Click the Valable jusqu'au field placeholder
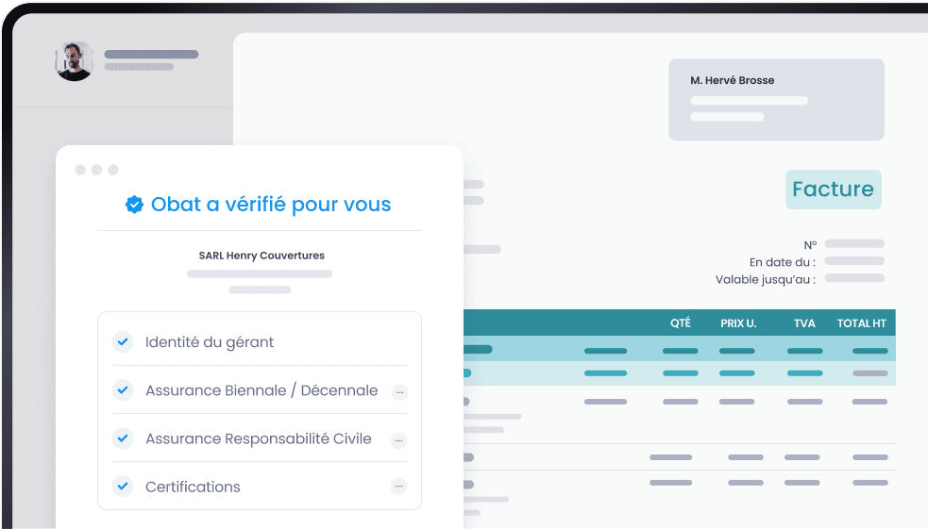Viewport: 928px width, 529px height. point(854,278)
